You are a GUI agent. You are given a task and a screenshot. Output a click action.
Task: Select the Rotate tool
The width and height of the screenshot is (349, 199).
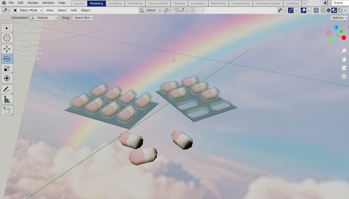[x=7, y=59]
